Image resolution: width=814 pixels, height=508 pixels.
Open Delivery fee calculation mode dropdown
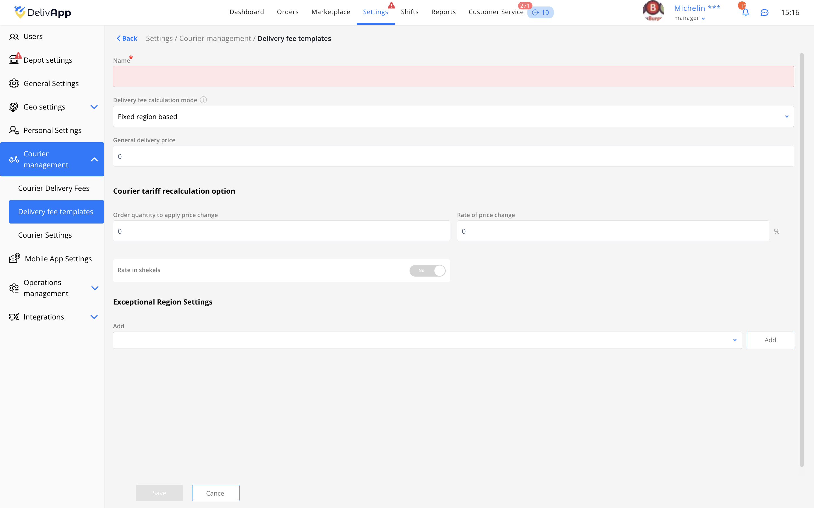coord(453,117)
